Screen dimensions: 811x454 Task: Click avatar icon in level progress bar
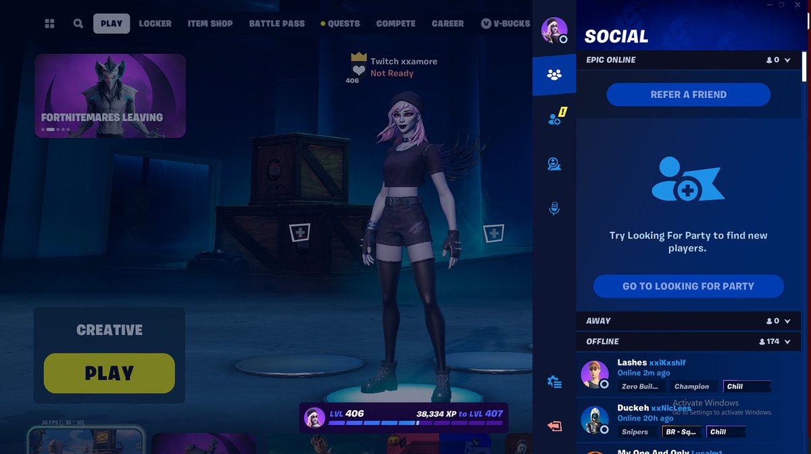click(314, 418)
